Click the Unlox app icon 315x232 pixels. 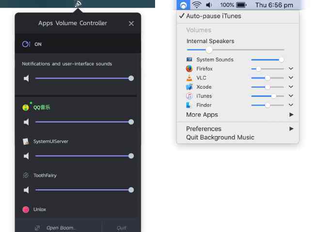click(26, 210)
